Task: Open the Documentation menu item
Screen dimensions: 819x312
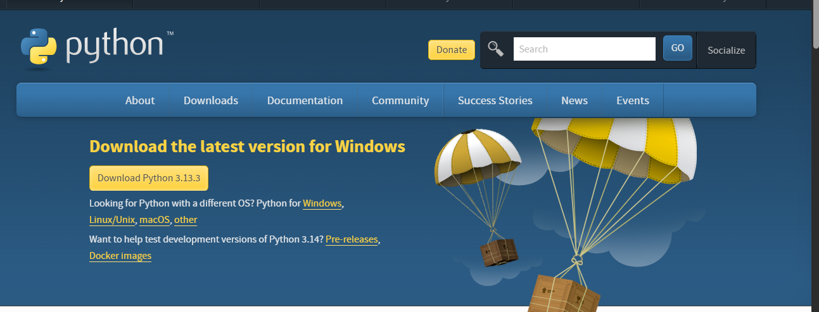Action: (305, 100)
